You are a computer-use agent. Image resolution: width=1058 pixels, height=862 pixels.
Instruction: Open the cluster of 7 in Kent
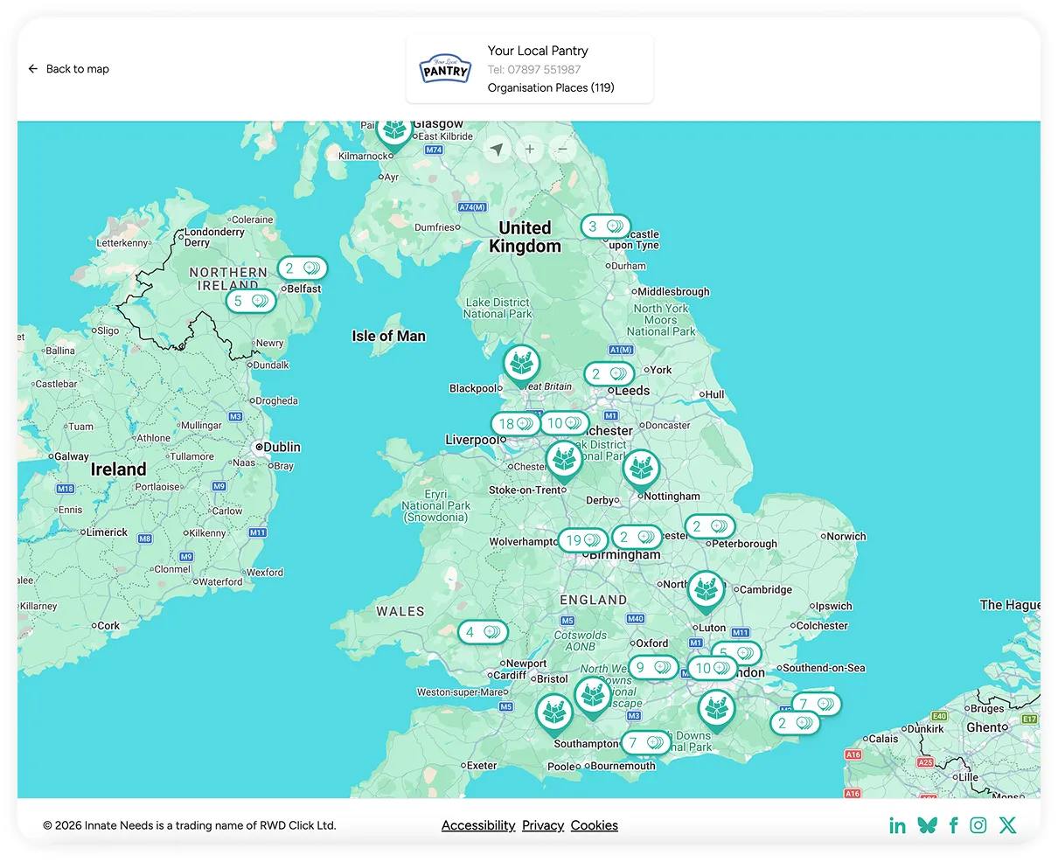[817, 704]
